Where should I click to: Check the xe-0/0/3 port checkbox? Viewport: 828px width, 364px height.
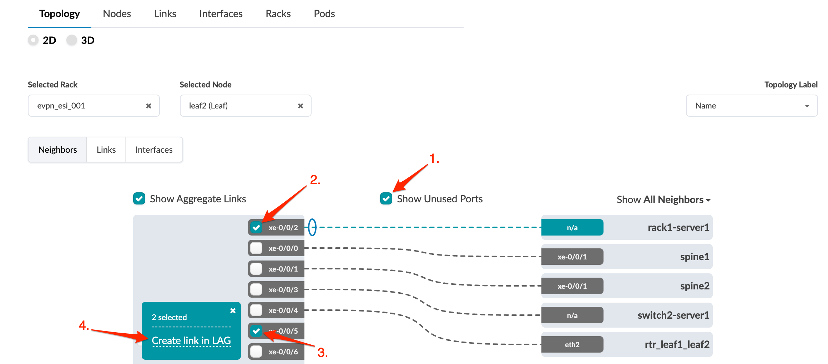click(256, 289)
